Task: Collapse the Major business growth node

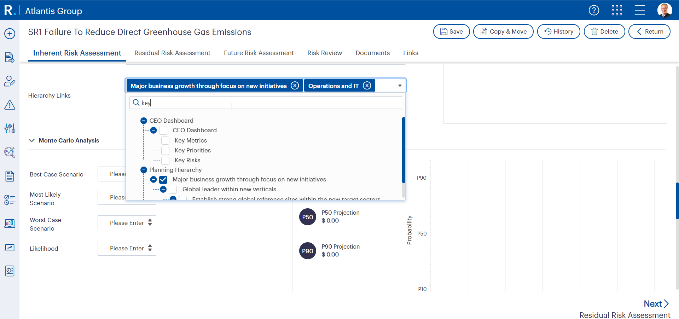Action: click(153, 179)
